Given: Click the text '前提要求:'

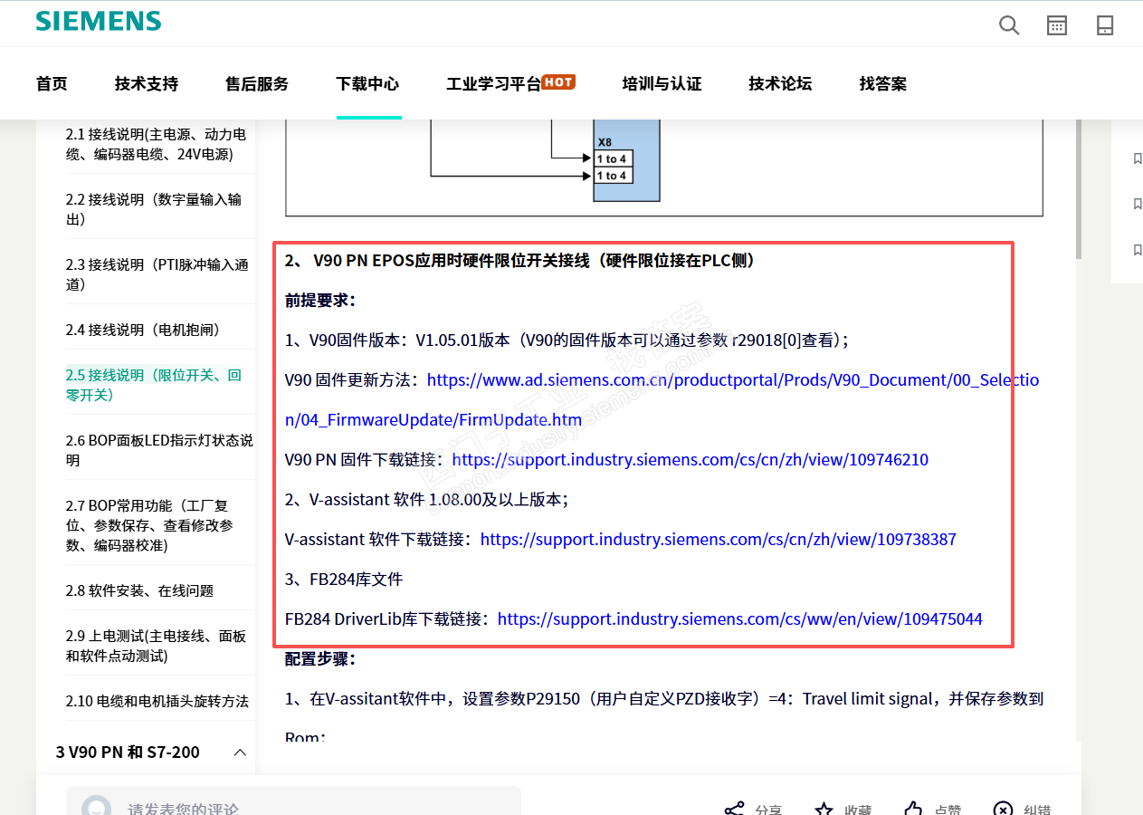Looking at the screenshot, I should tap(320, 300).
